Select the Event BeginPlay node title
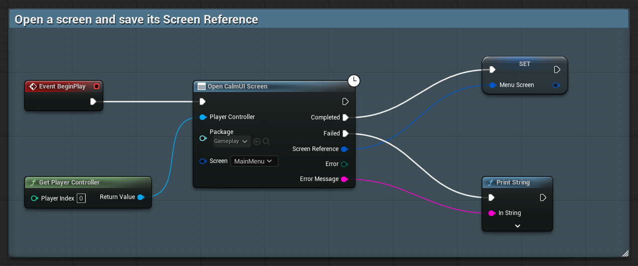 pyautogui.click(x=62, y=86)
